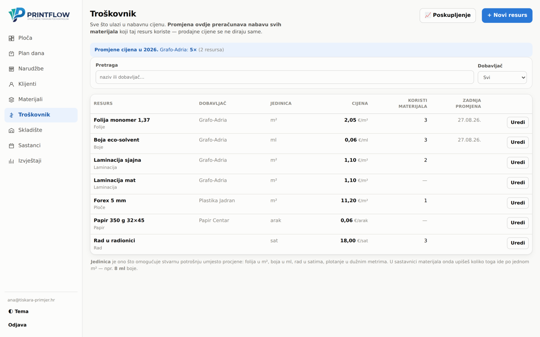Click the Sastanci calendar icon

(x=12, y=146)
